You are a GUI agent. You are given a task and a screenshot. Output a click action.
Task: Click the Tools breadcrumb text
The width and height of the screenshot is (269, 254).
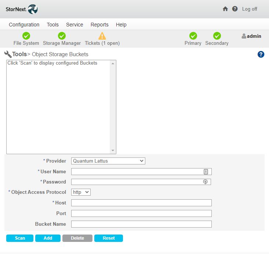coord(19,54)
